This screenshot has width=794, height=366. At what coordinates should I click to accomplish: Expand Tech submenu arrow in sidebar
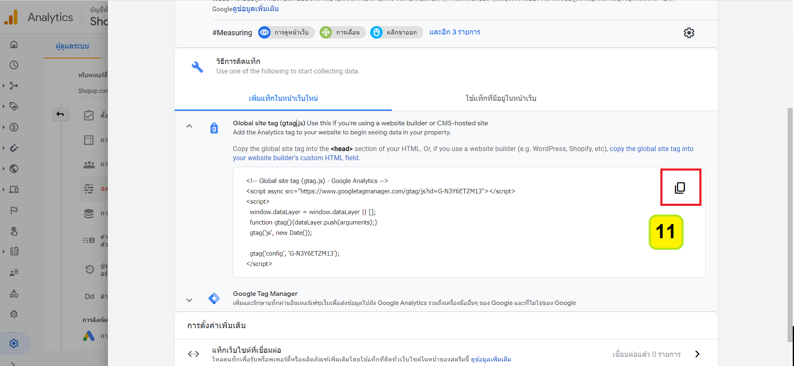tap(4, 190)
